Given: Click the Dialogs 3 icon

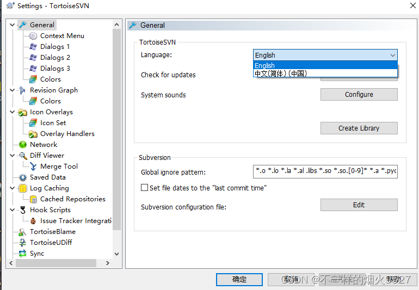Looking at the screenshot, I should pyautogui.click(x=33, y=69).
